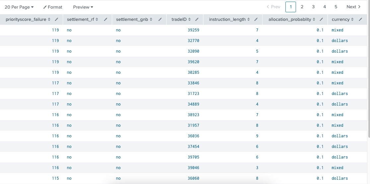Click allocation value 0.1 in row 39620

pos(320,62)
